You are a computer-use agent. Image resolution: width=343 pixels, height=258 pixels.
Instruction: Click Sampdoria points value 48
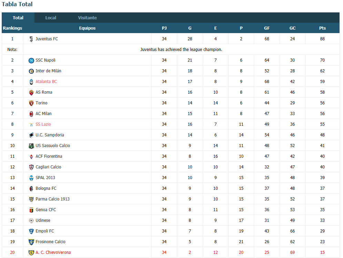coord(322,135)
